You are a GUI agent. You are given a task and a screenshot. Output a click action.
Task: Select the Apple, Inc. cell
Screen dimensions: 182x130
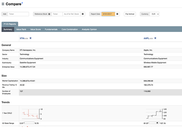coord(148,50)
